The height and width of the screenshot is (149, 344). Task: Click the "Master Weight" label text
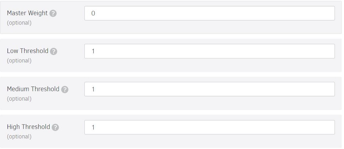point(28,13)
